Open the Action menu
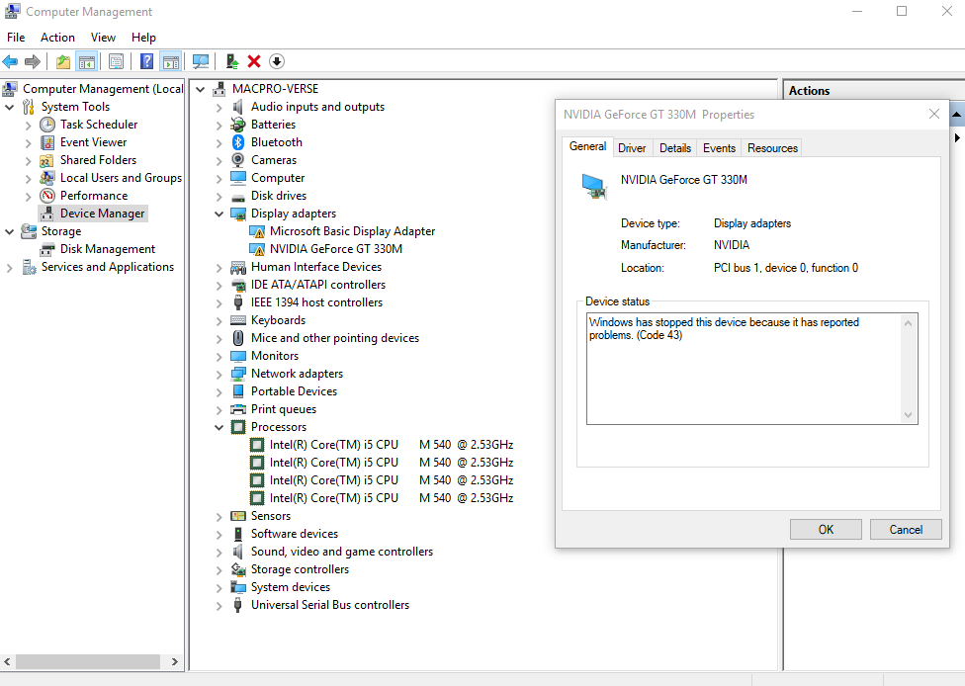965x686 pixels. click(x=57, y=38)
